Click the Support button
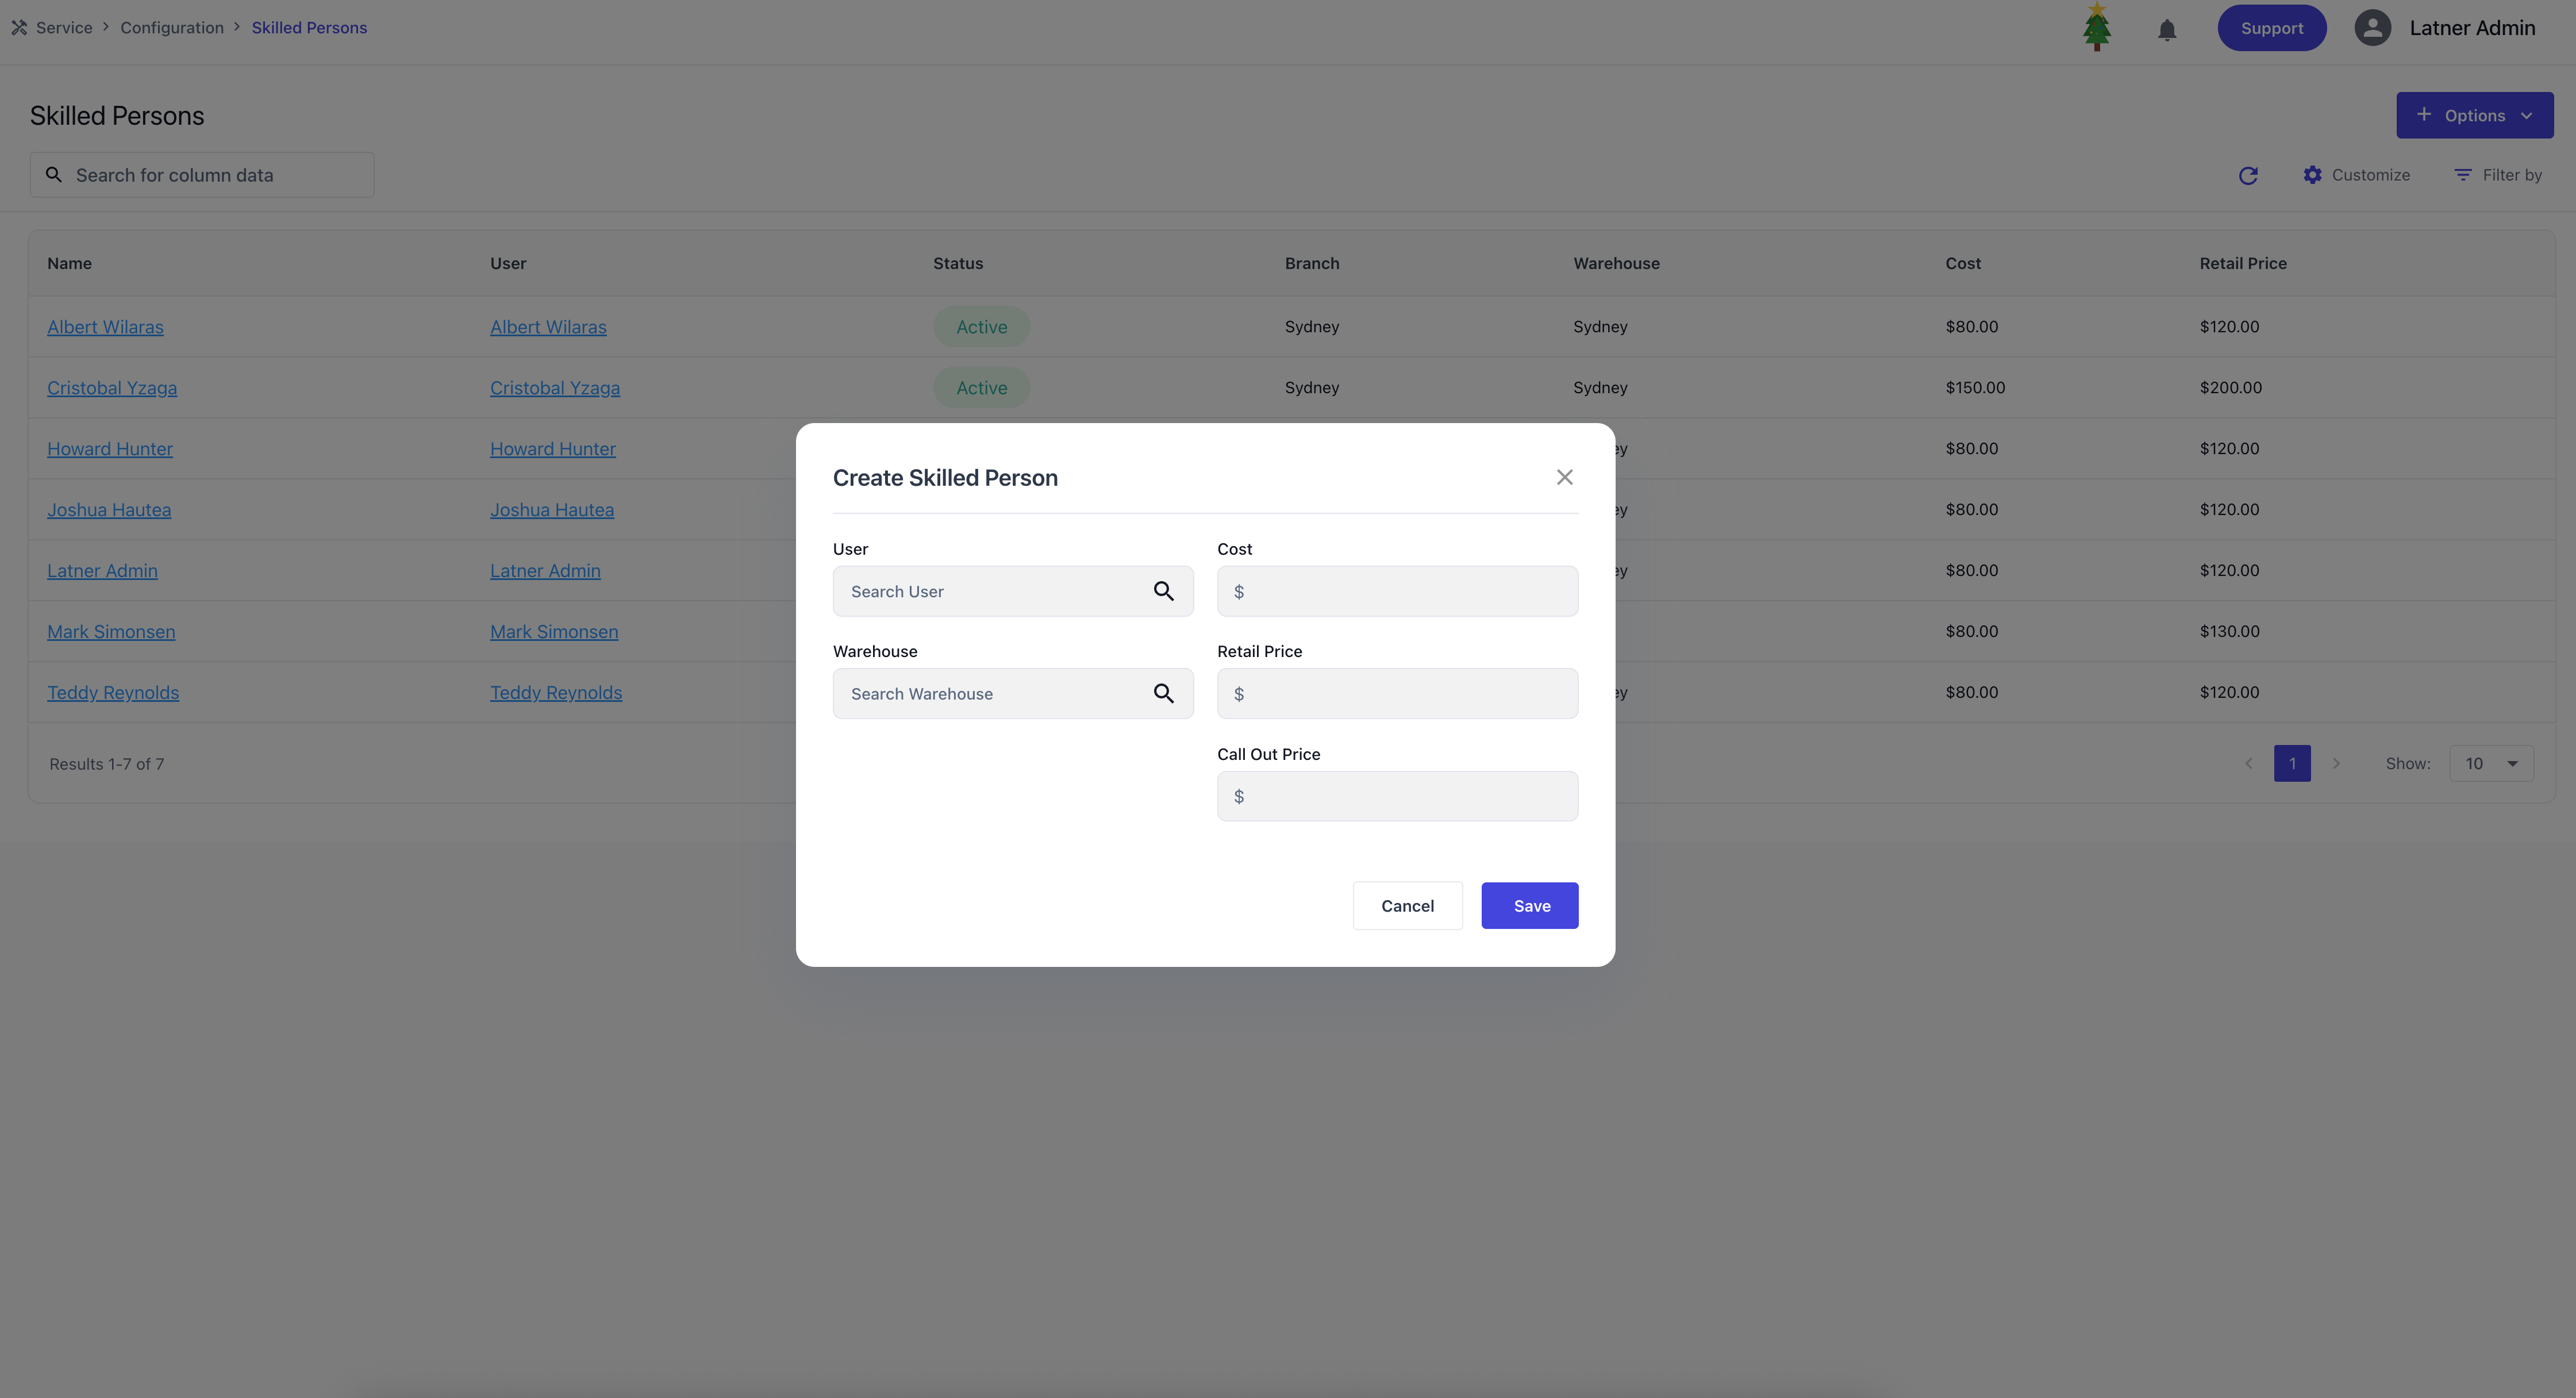Image resolution: width=2576 pixels, height=1398 pixels. tap(2271, 28)
